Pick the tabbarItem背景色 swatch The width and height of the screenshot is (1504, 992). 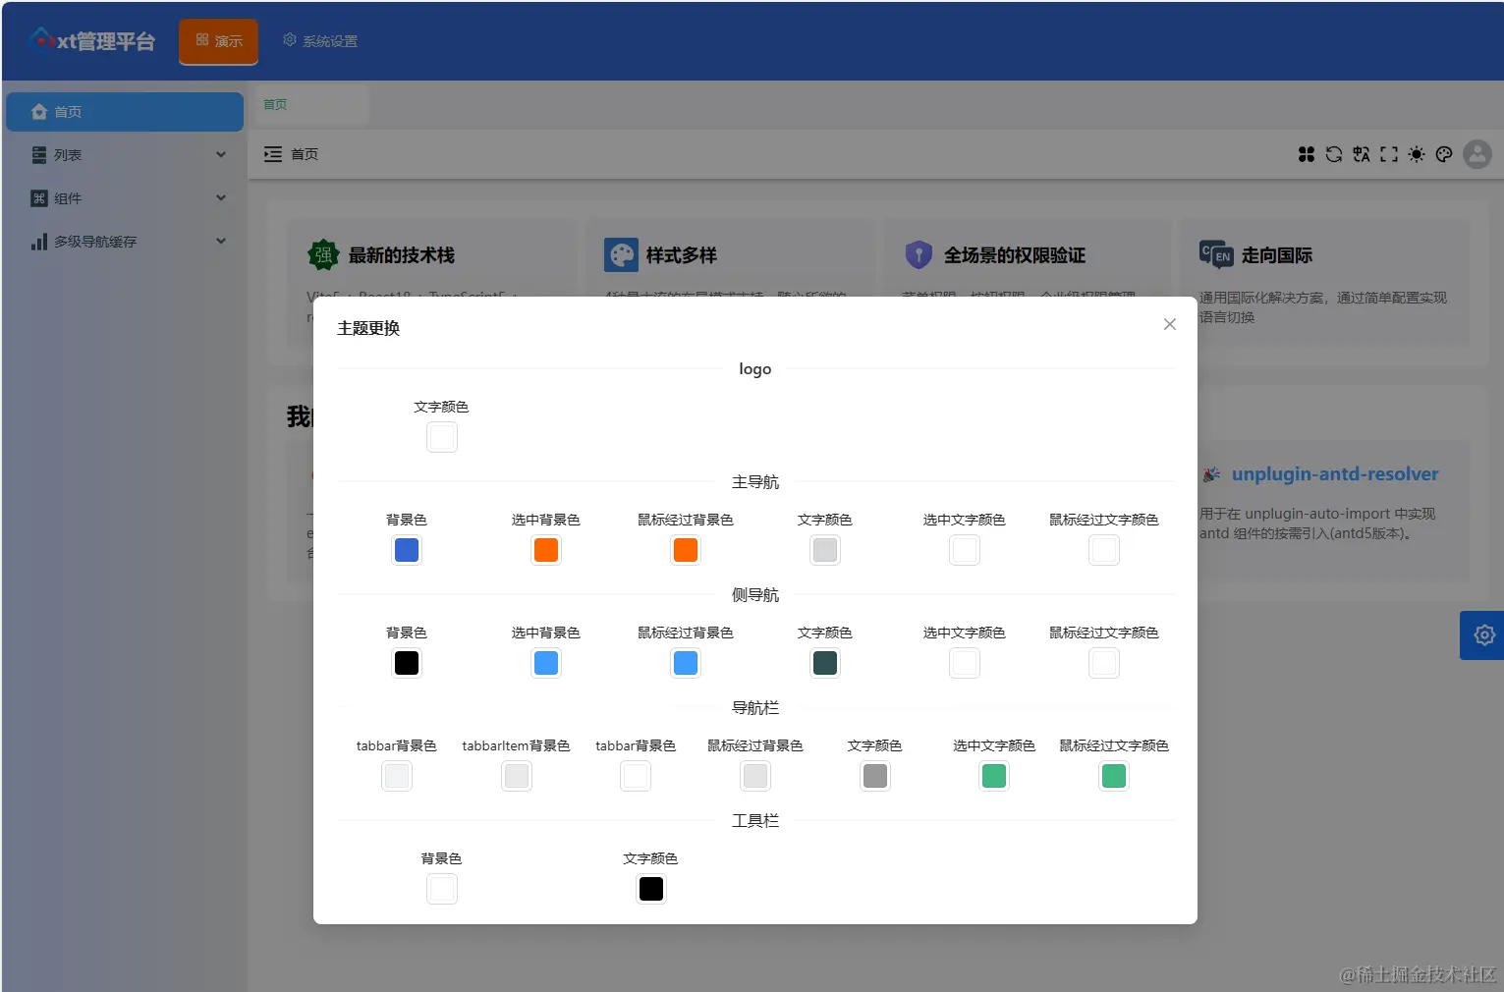(517, 776)
